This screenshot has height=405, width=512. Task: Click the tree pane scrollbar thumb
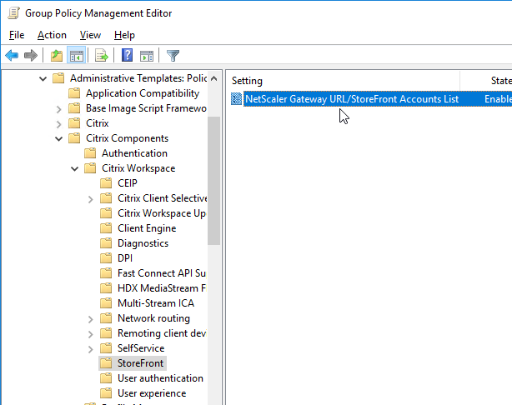(213, 181)
